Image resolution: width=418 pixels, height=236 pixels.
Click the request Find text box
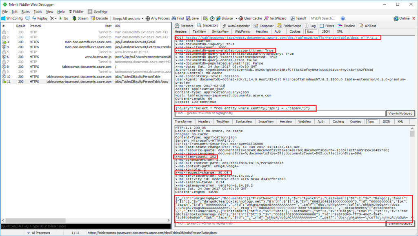pos(280,114)
